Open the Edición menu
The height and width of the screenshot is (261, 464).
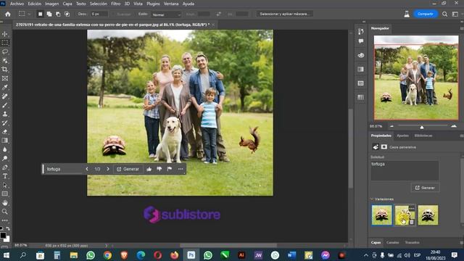coord(35,4)
